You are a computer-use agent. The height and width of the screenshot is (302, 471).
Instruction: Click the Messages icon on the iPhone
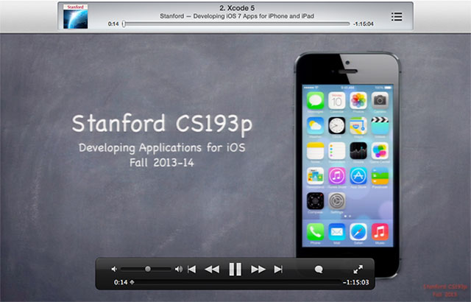pos(315,100)
